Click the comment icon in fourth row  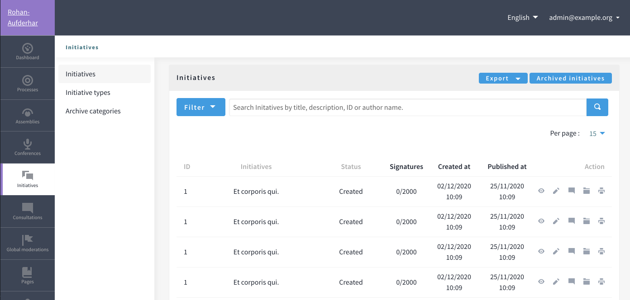[x=572, y=282]
